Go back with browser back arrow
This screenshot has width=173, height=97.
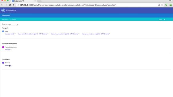[2, 5]
